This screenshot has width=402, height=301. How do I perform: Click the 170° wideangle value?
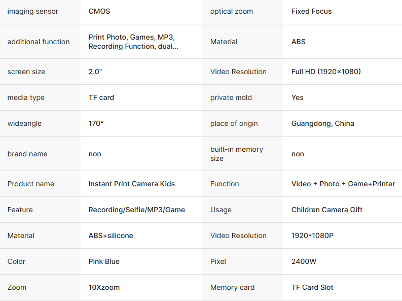click(x=96, y=123)
